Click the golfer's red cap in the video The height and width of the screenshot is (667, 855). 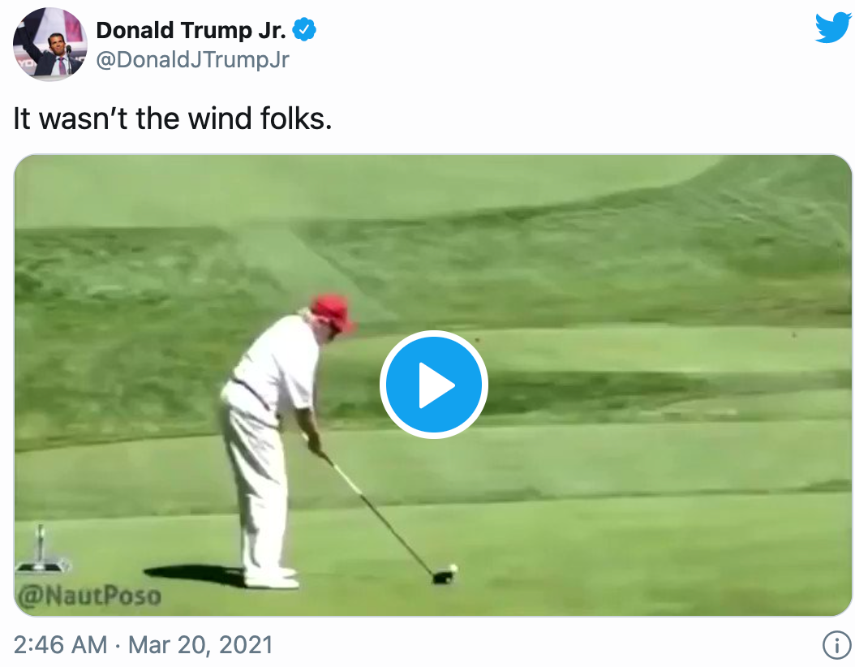(333, 312)
